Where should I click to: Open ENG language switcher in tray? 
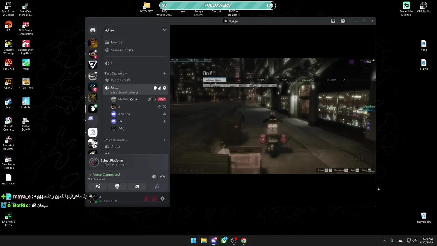coord(400,241)
